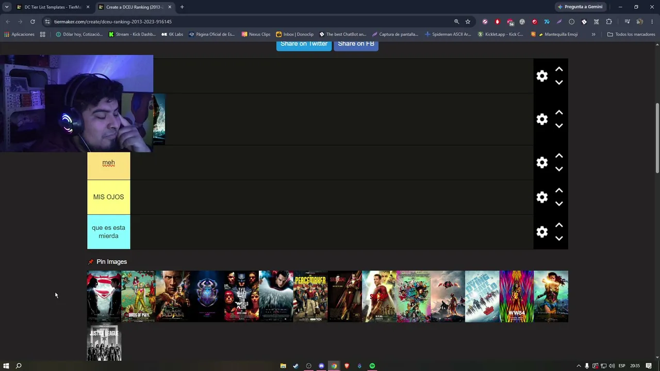Image resolution: width=660 pixels, height=371 pixels.
Task: Open the 6K Labs bookmark
Action: 172,35
